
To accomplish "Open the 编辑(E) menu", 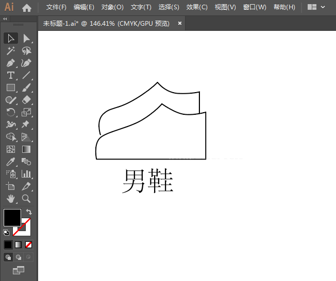I will 84,7.
